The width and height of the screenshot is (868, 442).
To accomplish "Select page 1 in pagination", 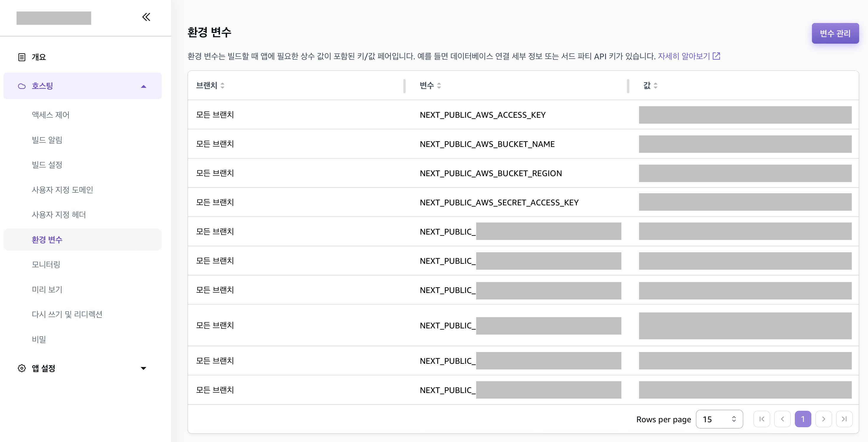I will point(803,419).
